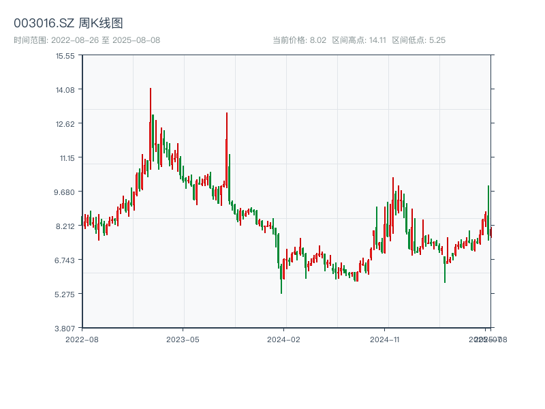Click the 15.55 y-axis label
The width and height of the screenshot is (545, 409).
(x=65, y=56)
